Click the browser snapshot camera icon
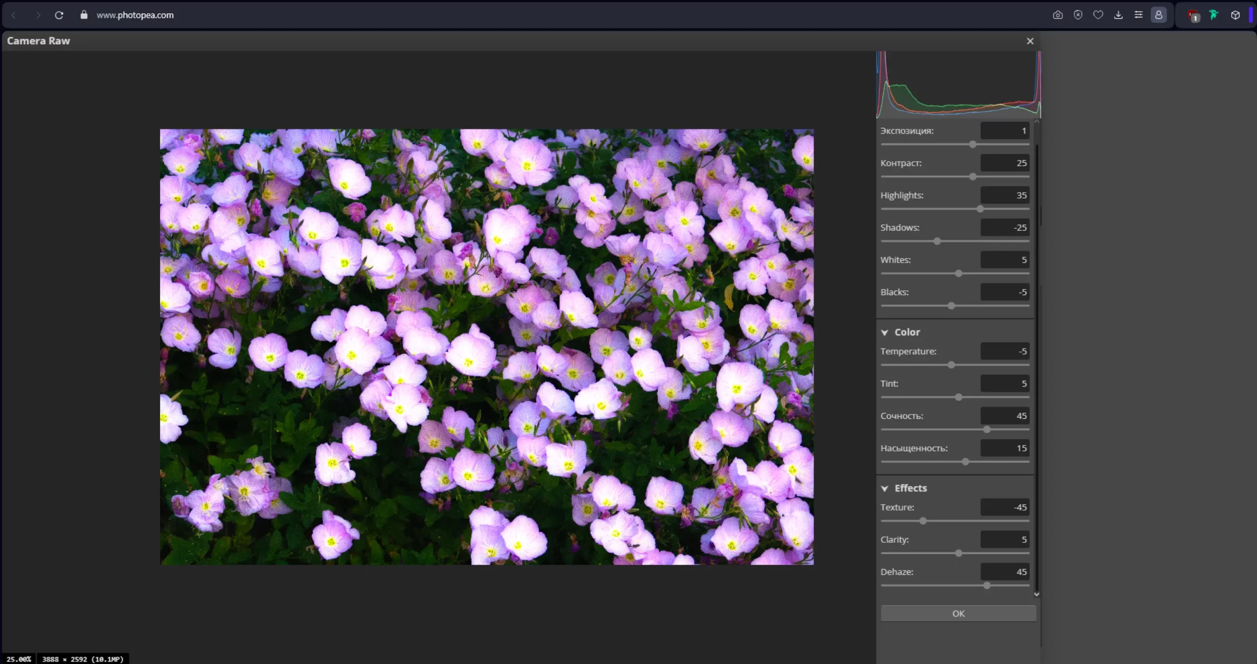The width and height of the screenshot is (1257, 664). (1058, 15)
